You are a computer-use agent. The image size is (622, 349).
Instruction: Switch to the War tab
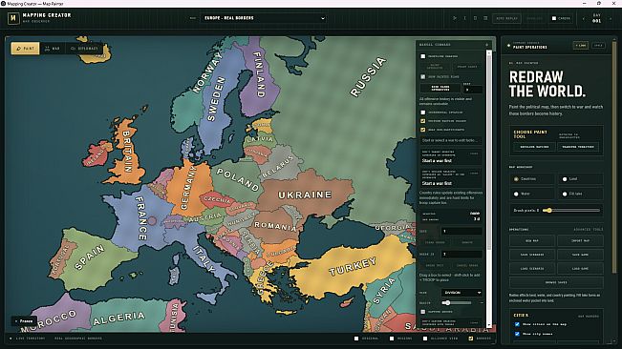(x=53, y=49)
